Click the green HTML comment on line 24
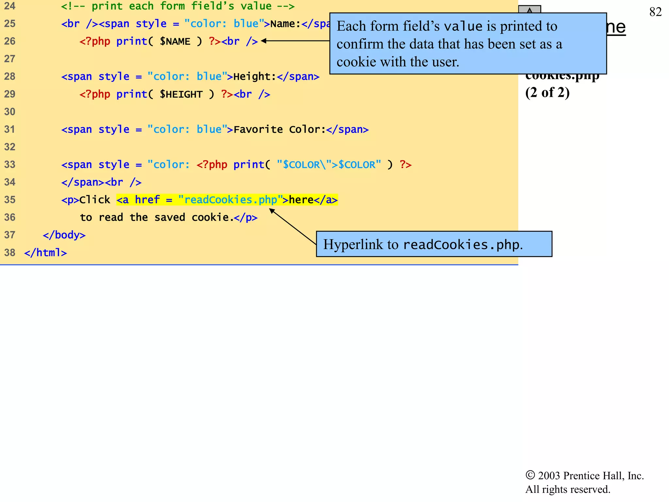669x502 pixels. pos(178,6)
